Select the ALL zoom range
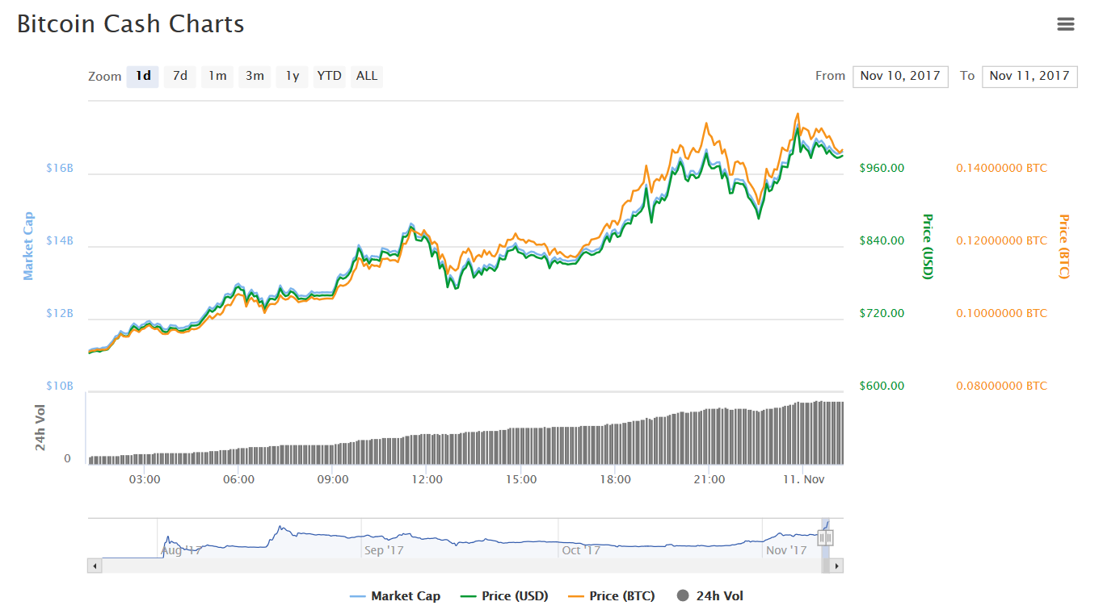Screen dimensions: 1120x614 tap(367, 76)
